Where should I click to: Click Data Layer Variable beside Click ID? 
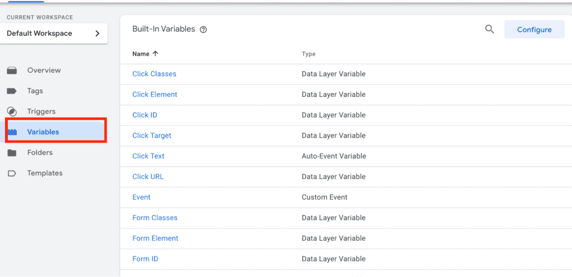tap(333, 115)
